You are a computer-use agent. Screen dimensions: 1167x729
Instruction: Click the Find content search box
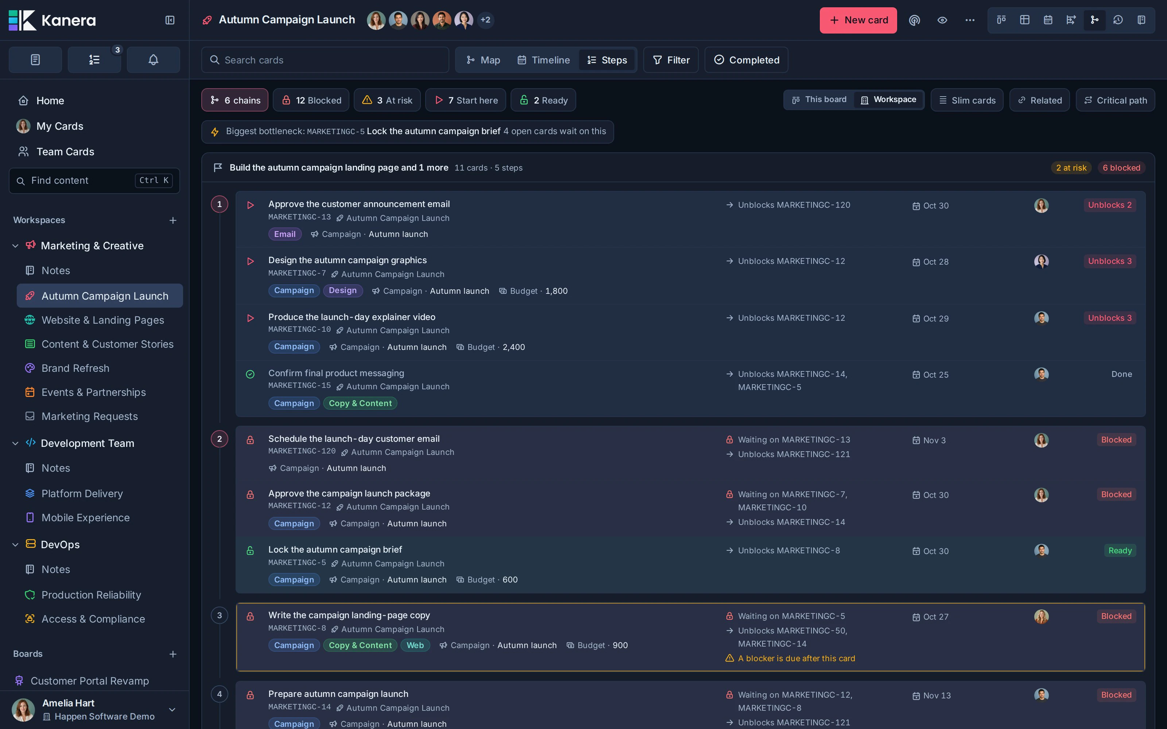point(94,181)
